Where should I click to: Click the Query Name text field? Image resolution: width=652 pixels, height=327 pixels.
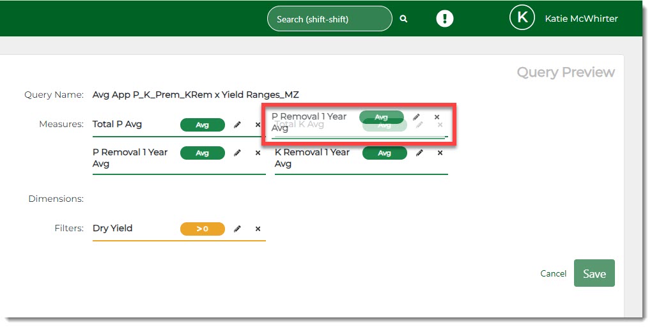196,95
